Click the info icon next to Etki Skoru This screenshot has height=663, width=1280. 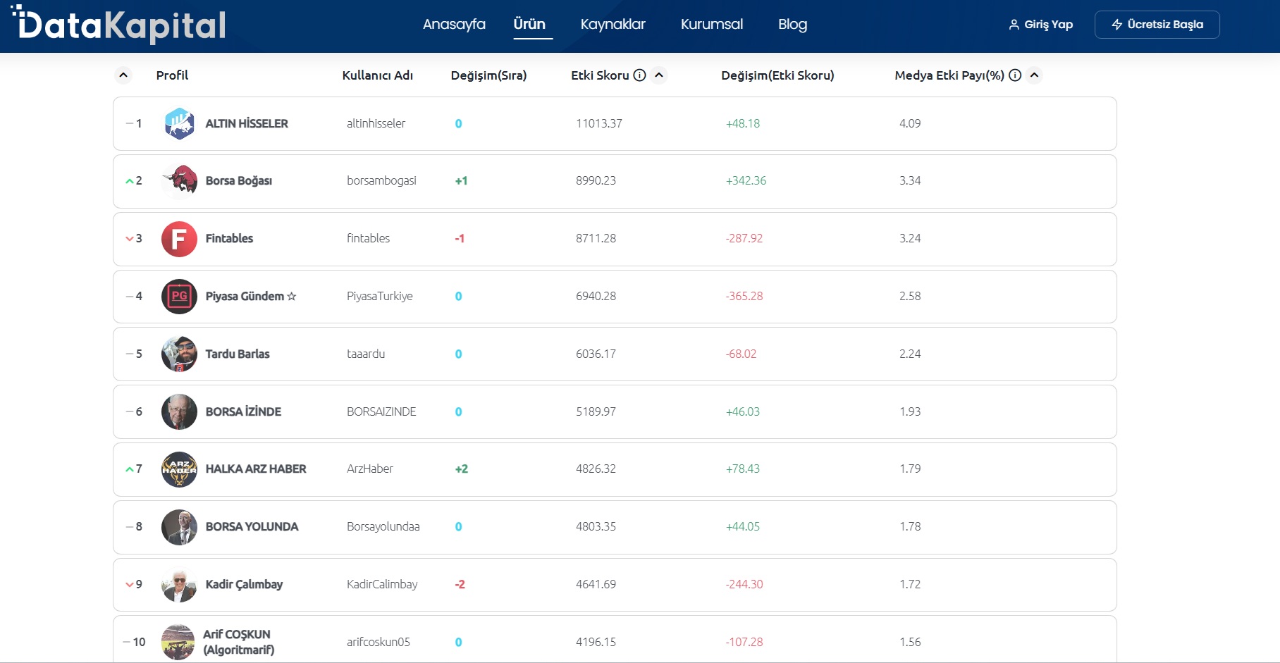[x=639, y=75]
